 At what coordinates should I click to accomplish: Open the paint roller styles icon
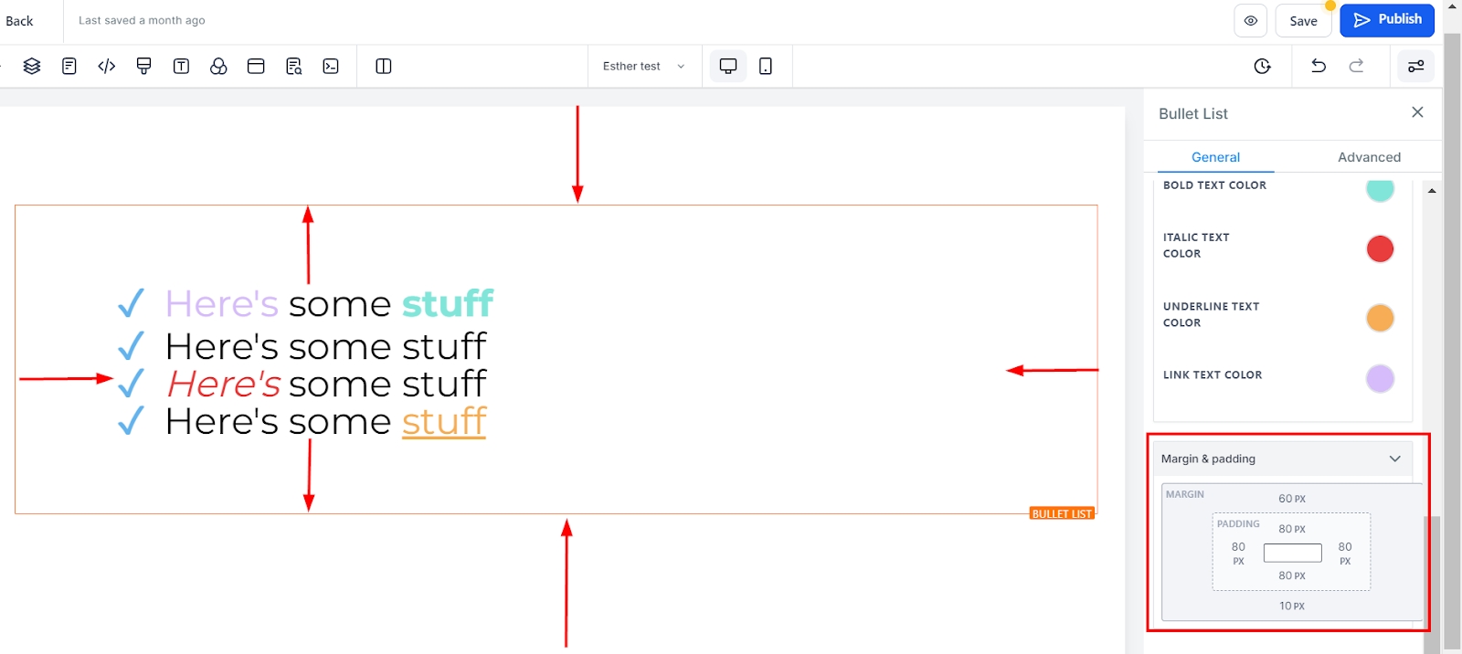[143, 66]
